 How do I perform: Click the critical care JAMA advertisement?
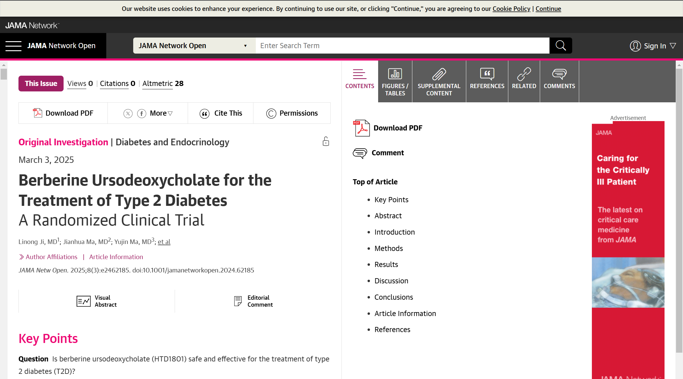(628, 250)
